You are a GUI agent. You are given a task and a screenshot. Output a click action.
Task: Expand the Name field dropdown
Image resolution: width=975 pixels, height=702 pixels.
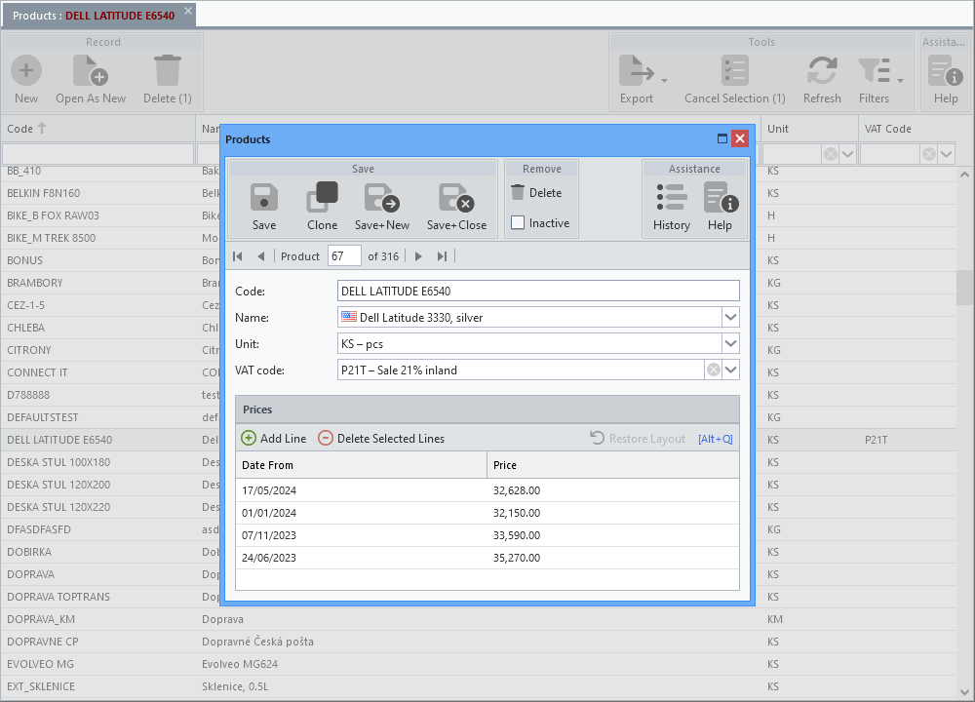(730, 317)
